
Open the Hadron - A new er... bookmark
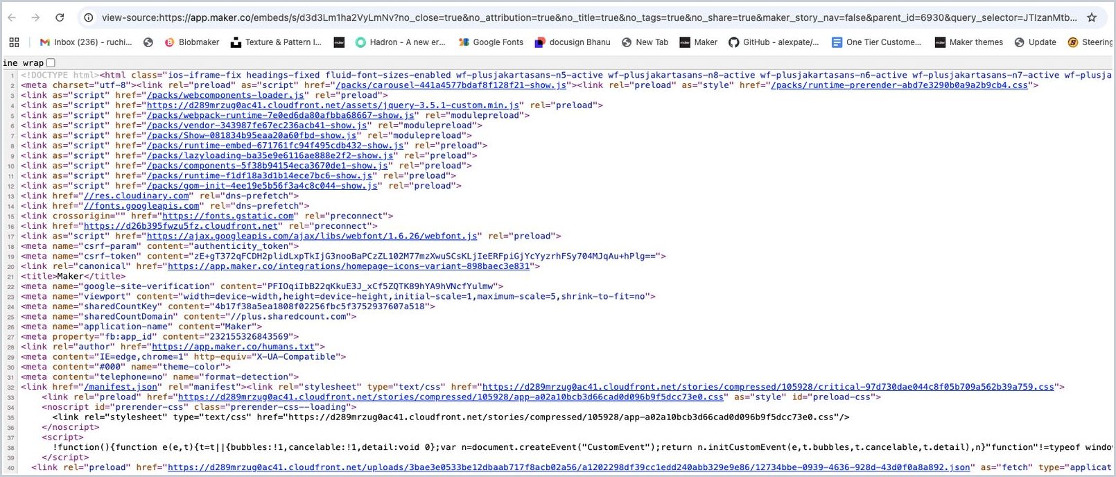(401, 42)
